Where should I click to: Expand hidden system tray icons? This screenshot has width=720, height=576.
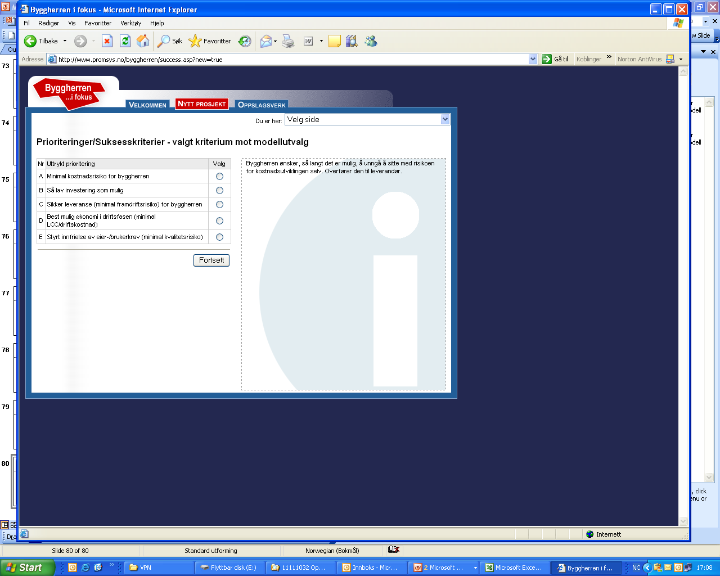pos(647,568)
